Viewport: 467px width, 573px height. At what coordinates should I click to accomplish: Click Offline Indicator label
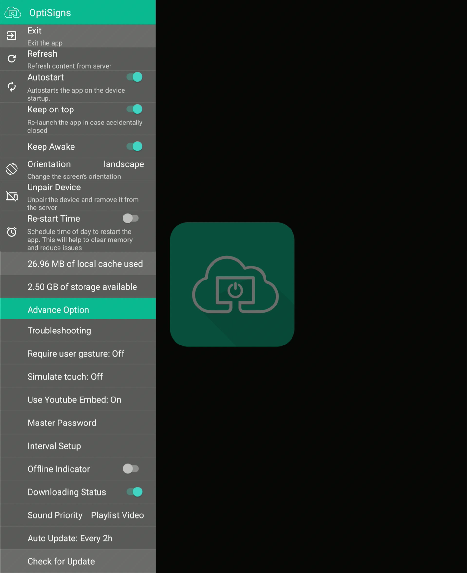pos(59,469)
